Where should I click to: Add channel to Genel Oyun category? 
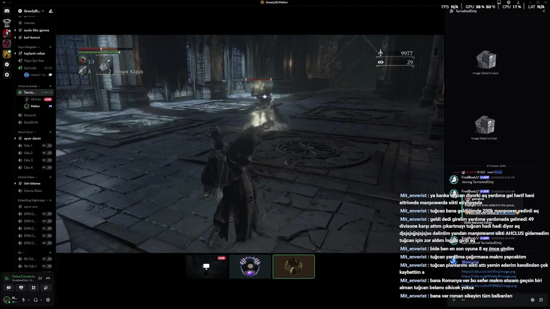click(50, 132)
